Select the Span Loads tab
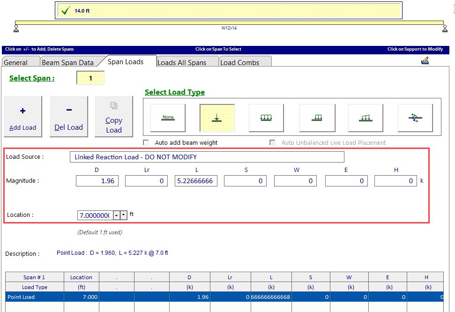This screenshot has height=312, width=455. [x=126, y=61]
